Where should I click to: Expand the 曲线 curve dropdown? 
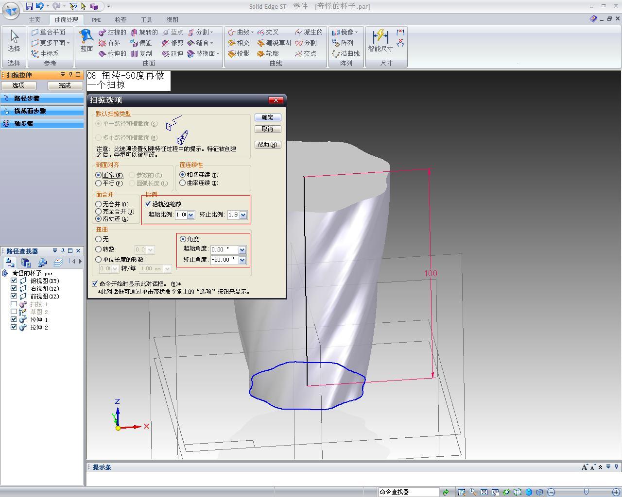(x=252, y=32)
